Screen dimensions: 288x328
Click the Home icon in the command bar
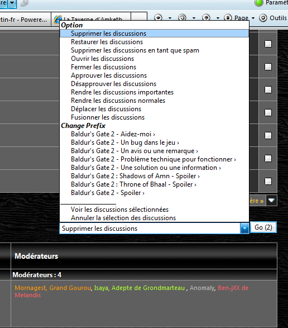click(158, 17)
